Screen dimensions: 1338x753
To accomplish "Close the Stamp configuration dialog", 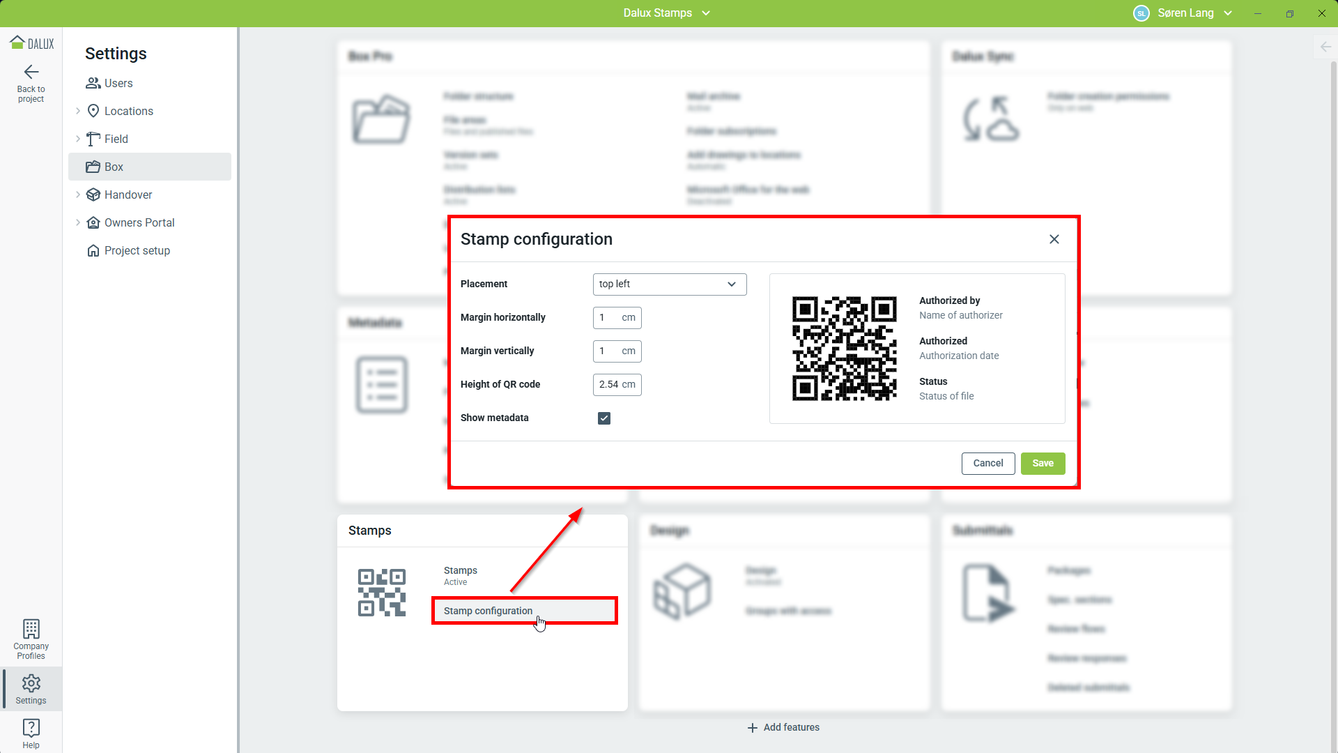I will (x=1054, y=239).
